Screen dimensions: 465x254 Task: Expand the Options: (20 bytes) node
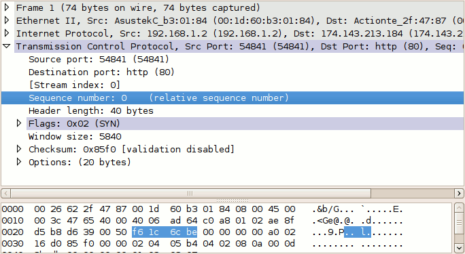click(19, 162)
